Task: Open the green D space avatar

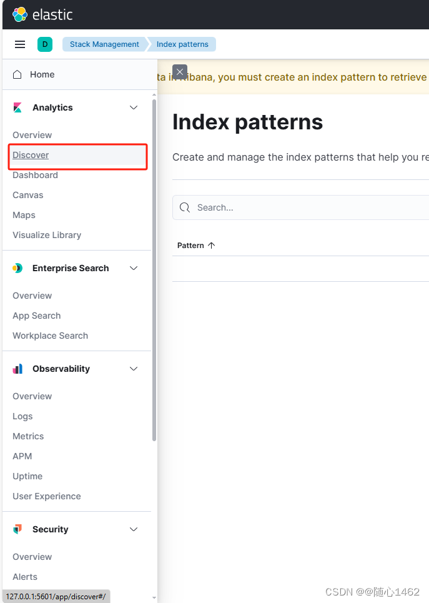Action: (x=45, y=44)
